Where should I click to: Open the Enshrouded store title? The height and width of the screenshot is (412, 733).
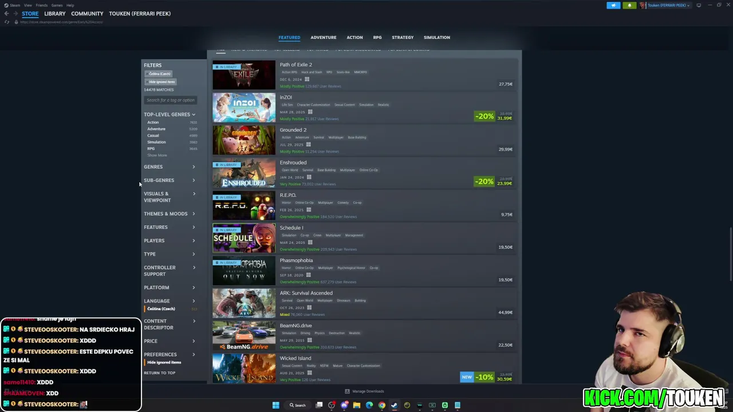click(293, 163)
